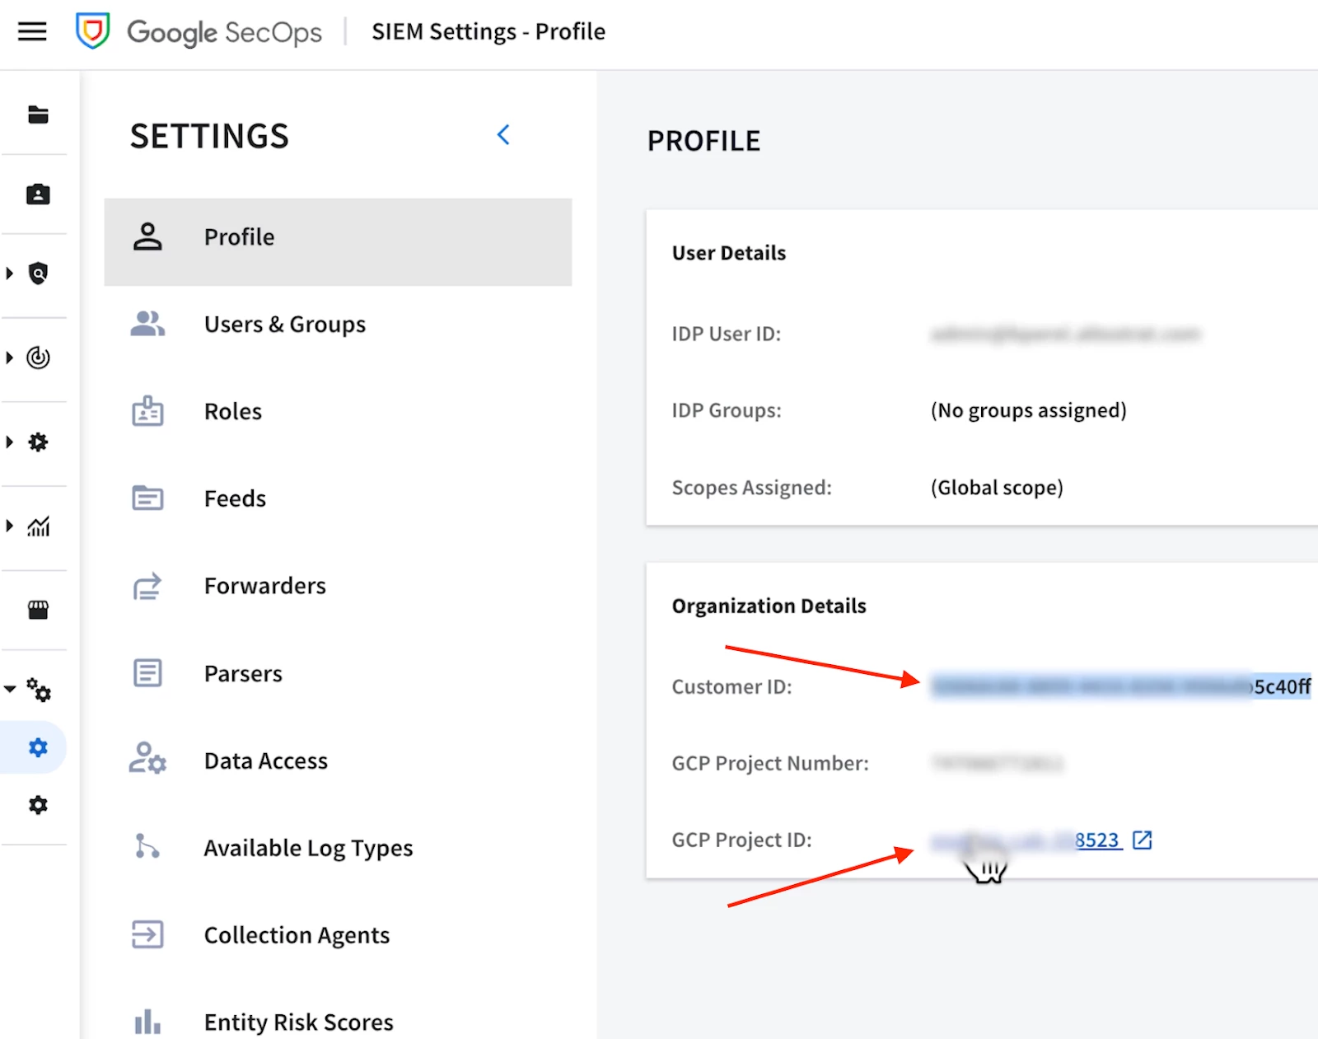This screenshot has height=1039, width=1318.
Task: Open the chart dashboards icon in left rail
Action: pos(38,526)
